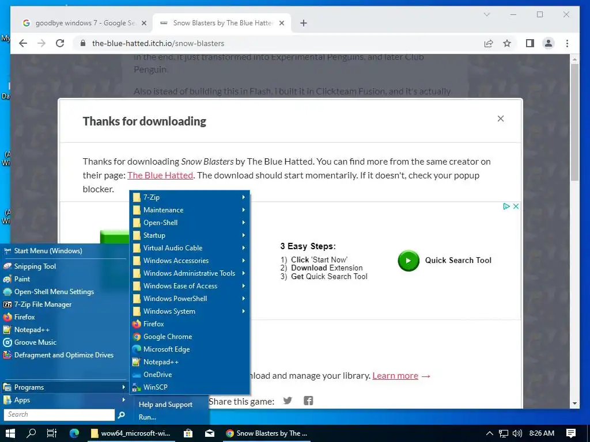Open the Apps menu item

click(65, 400)
